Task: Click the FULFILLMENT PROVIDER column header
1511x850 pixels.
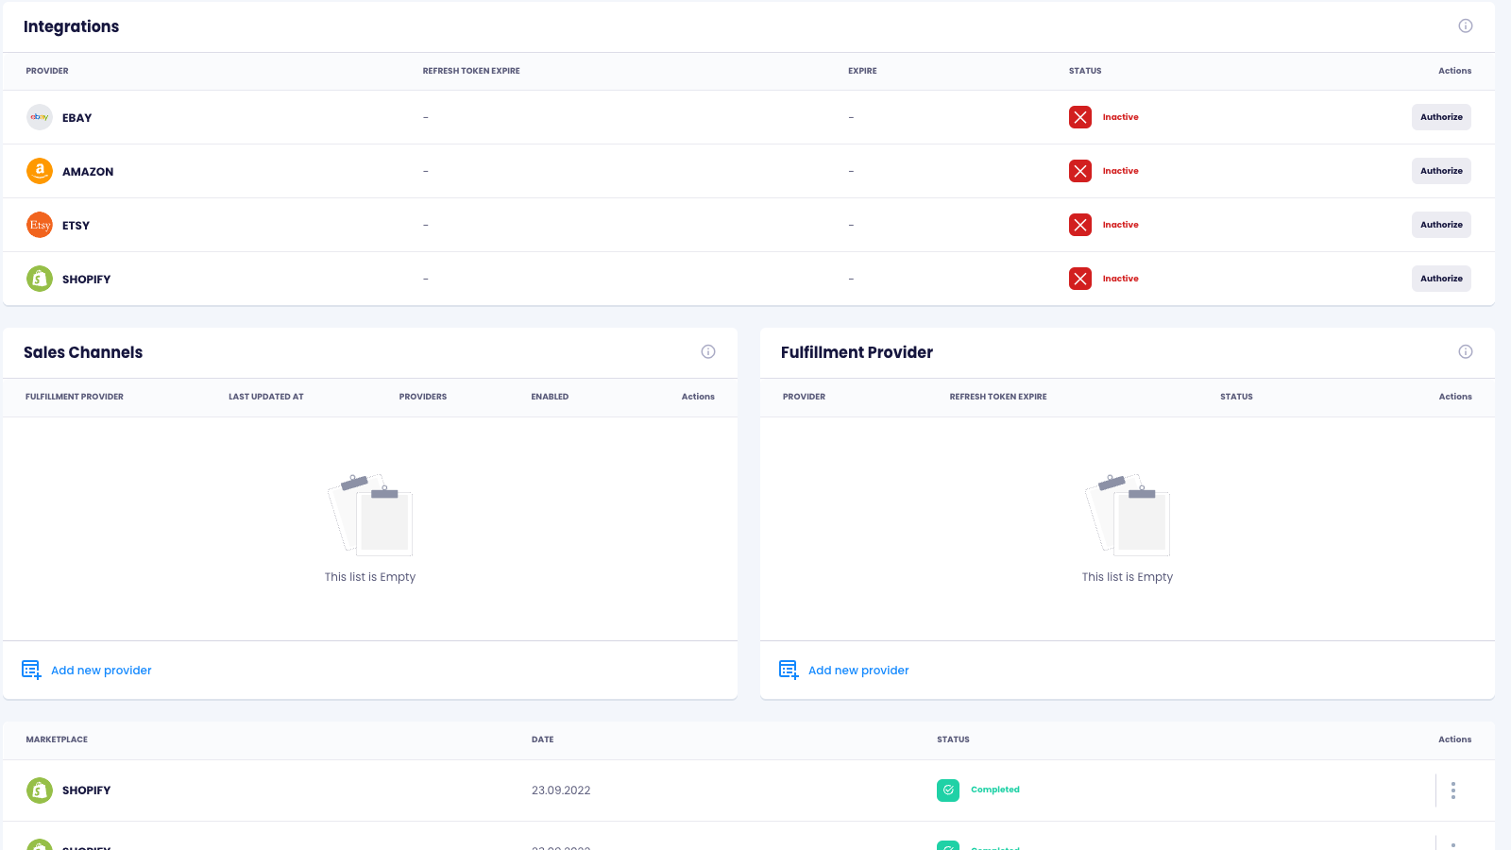Action: (75, 397)
